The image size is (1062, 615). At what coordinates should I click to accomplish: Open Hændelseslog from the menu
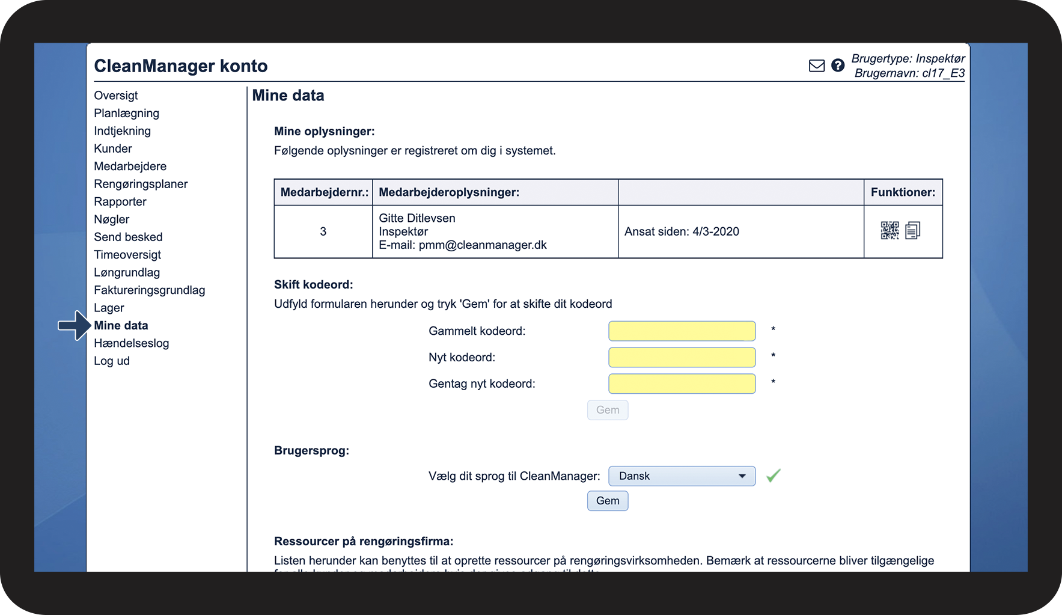(131, 343)
